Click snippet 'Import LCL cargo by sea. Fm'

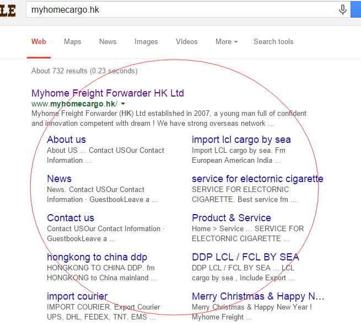[x=239, y=150]
